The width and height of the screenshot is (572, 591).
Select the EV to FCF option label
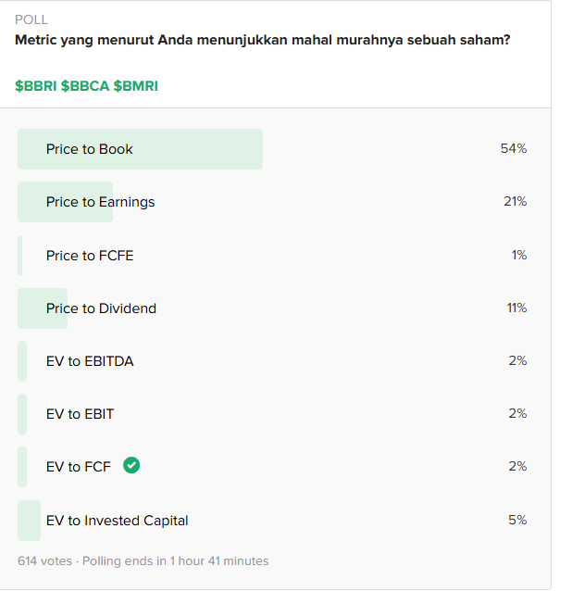click(x=79, y=467)
